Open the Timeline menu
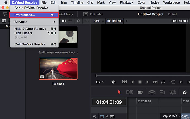Image resolution: width=190 pixels, height=119 pixels. [77, 2]
